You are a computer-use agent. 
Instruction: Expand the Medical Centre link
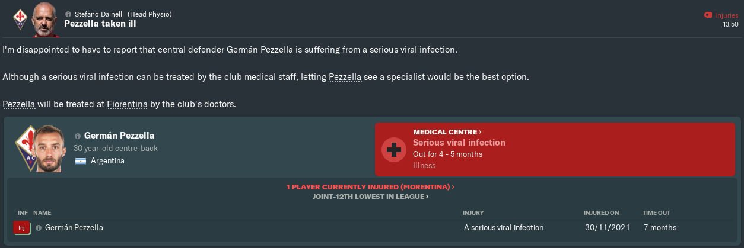pyautogui.click(x=447, y=131)
